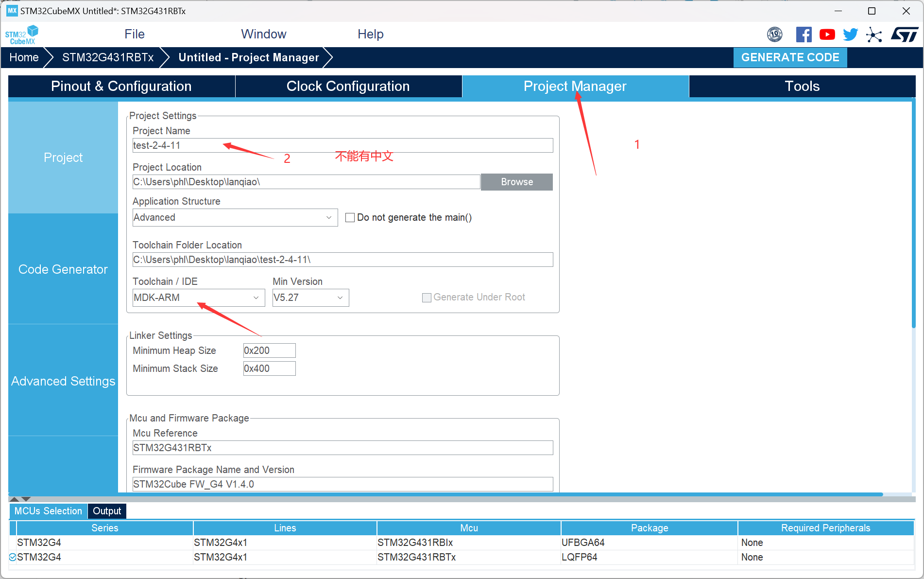Screen dimensions: 924x579
Task: Click the Mcu Reference field
Action: coord(342,448)
